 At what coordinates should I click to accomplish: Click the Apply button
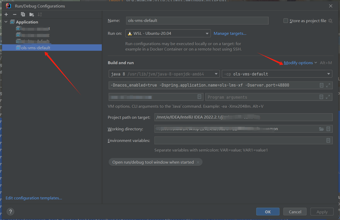[x=322, y=212]
